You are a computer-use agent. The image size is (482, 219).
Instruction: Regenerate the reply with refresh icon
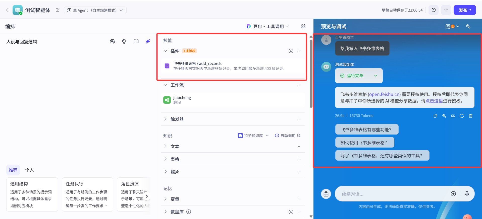pos(462,116)
